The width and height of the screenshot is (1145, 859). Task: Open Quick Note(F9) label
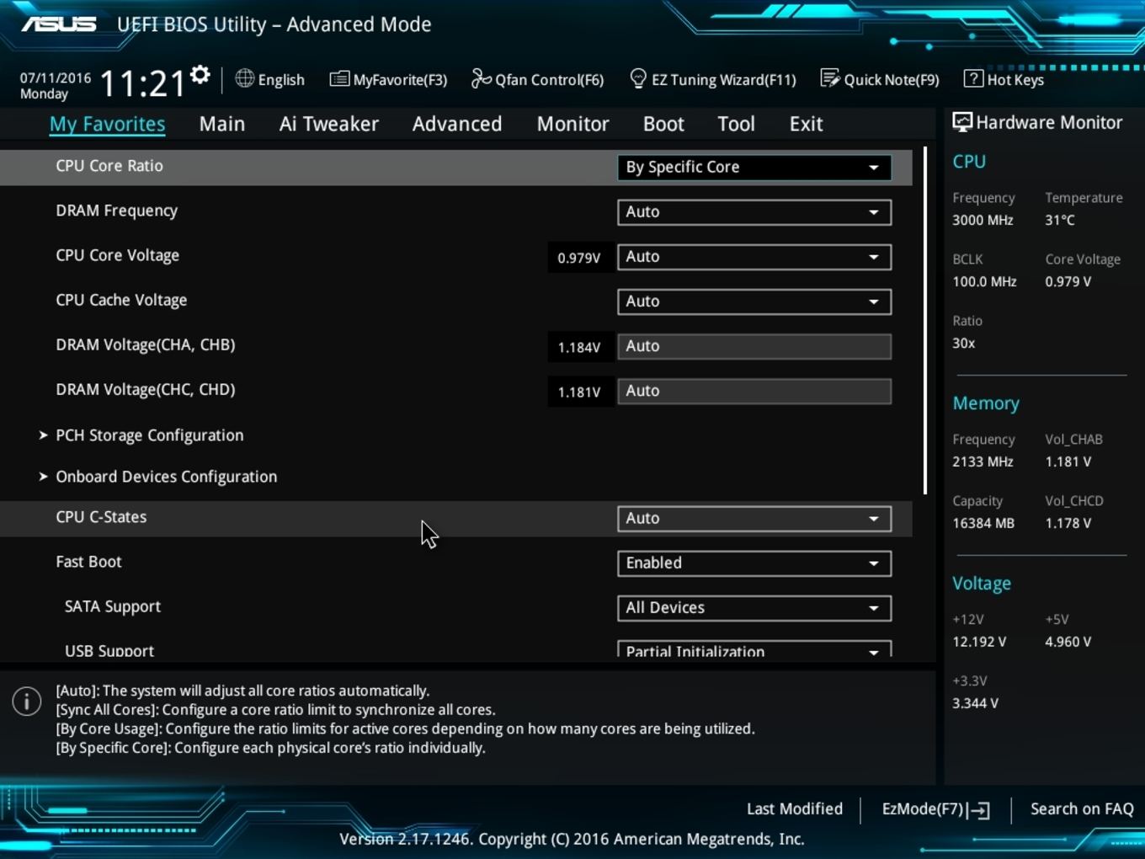[892, 79]
